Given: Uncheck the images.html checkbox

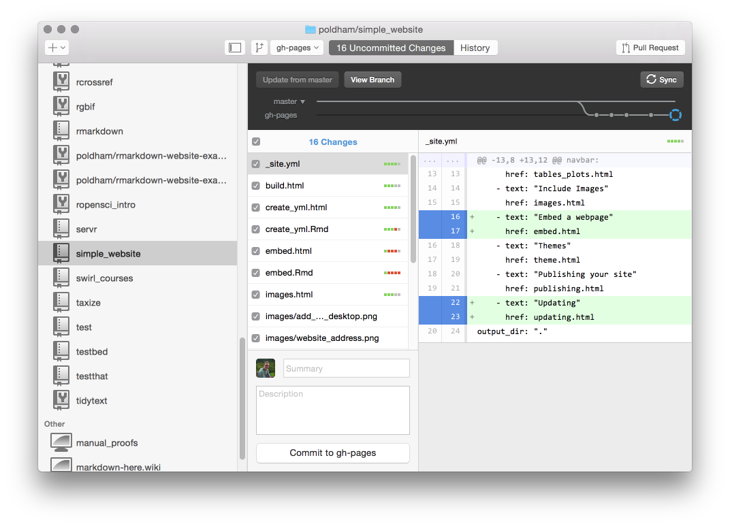Looking at the screenshot, I should click(x=255, y=295).
